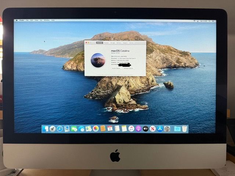Minimize the About This Mac window
The width and height of the screenshot is (235, 176).
coord(88,43)
